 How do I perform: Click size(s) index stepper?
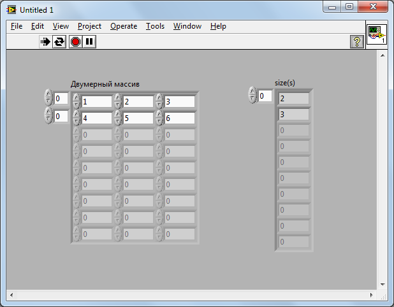pyautogui.click(x=252, y=95)
